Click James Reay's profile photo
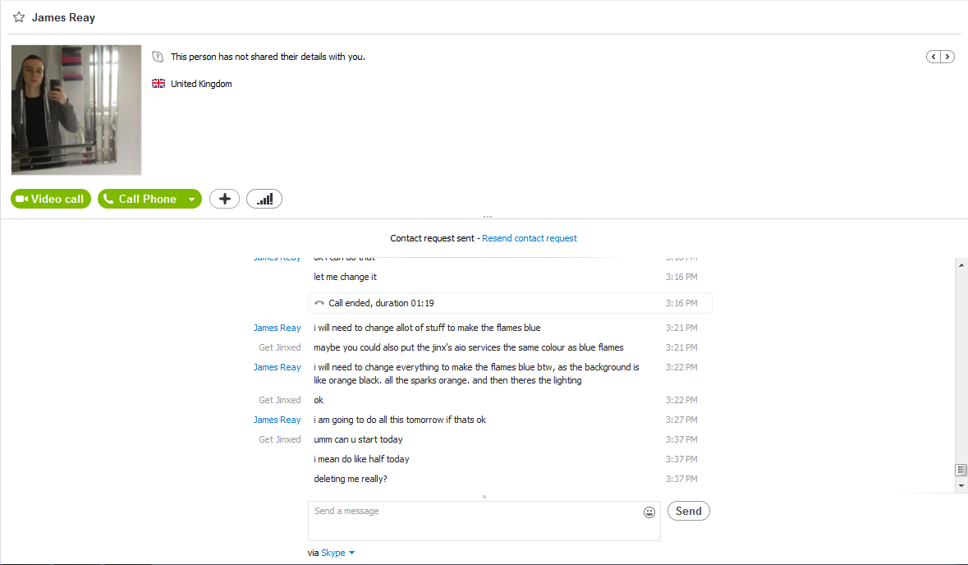 pos(76,110)
